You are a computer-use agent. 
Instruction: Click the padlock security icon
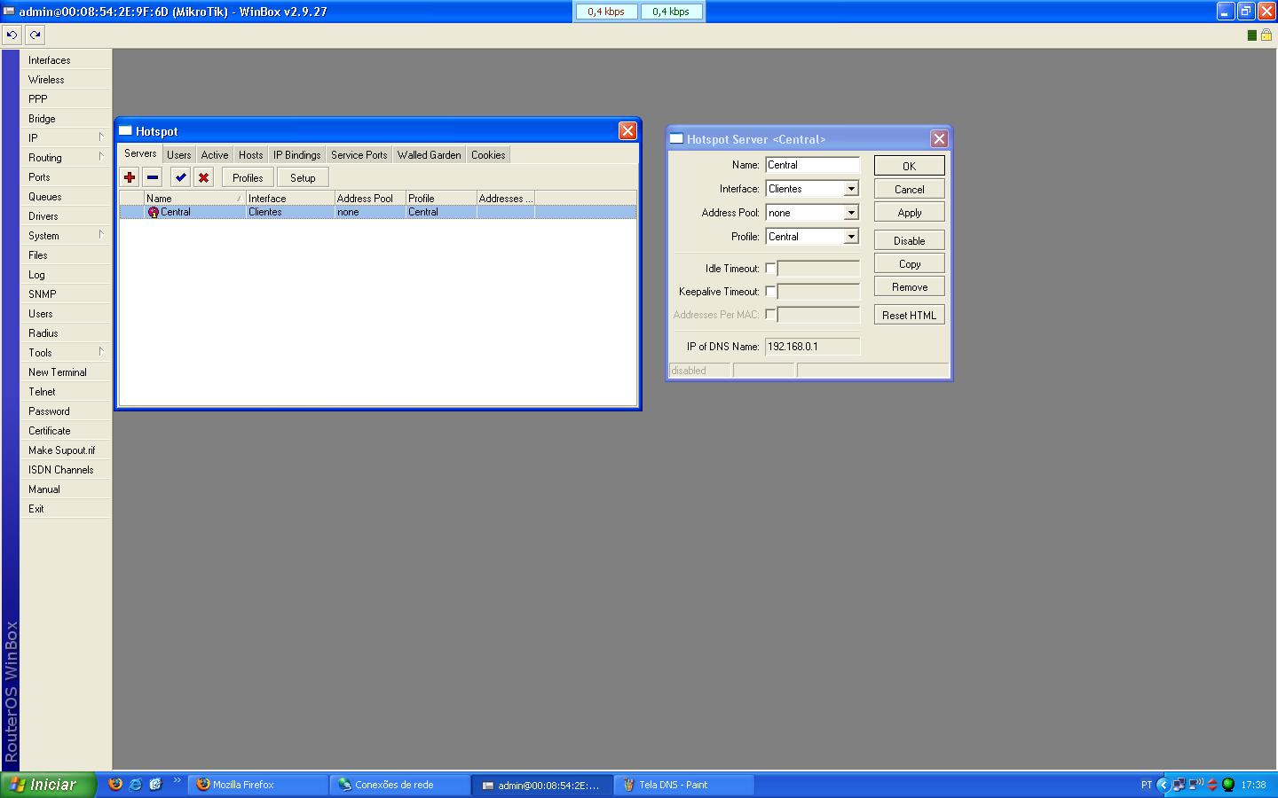point(1266,35)
